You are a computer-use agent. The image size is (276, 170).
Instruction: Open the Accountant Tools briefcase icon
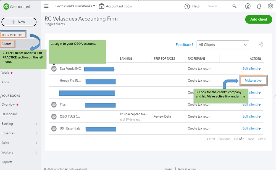[x=101, y=6]
